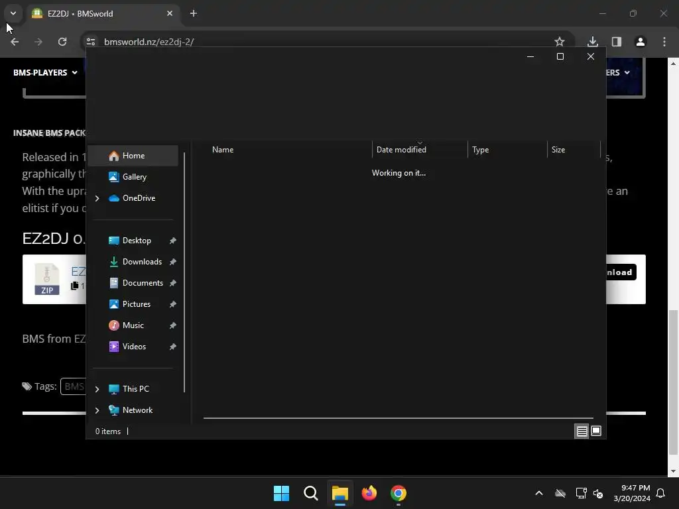Sort files by Name column
The image size is (679, 509).
[x=288, y=150]
